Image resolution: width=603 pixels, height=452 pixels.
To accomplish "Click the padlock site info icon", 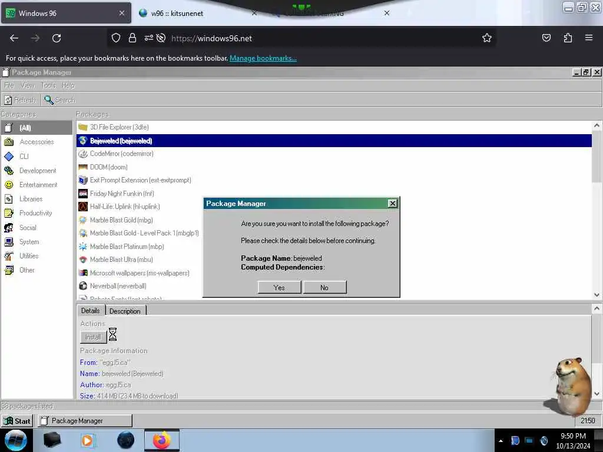I will 132,38.
